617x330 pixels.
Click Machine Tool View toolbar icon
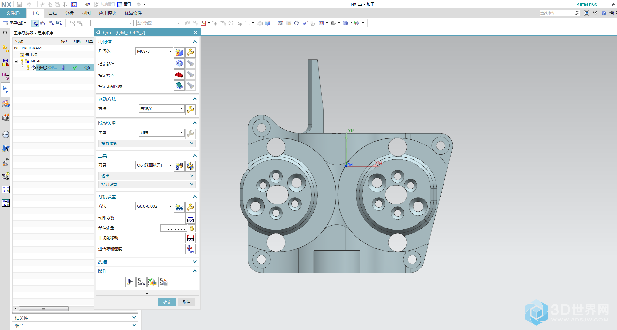pos(43,23)
